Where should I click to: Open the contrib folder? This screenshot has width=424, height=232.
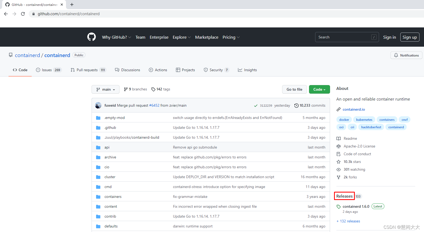110,216
